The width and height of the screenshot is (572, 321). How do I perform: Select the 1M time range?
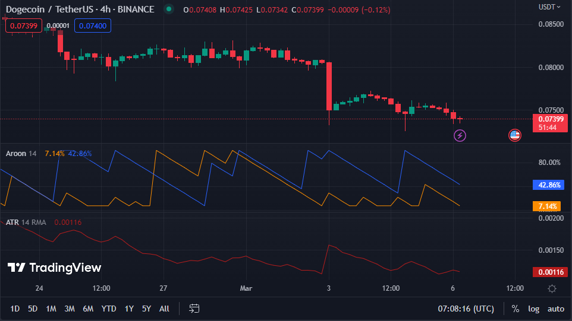tap(51, 309)
